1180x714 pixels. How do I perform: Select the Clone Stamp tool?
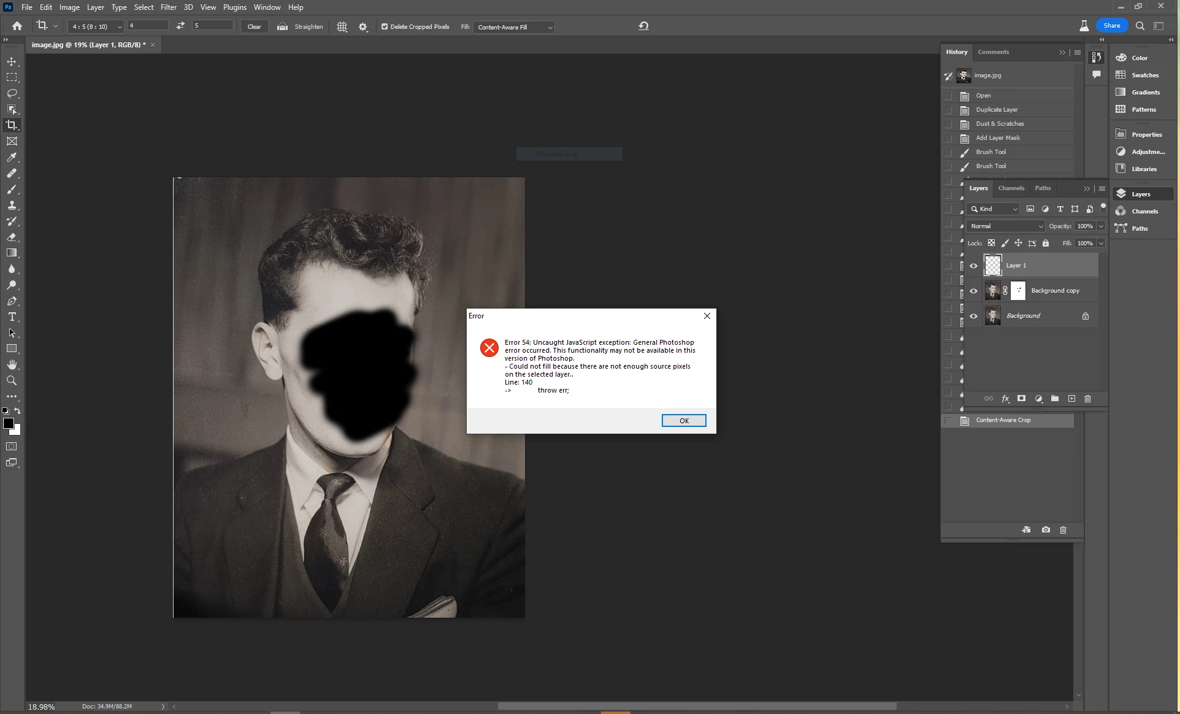coord(12,205)
